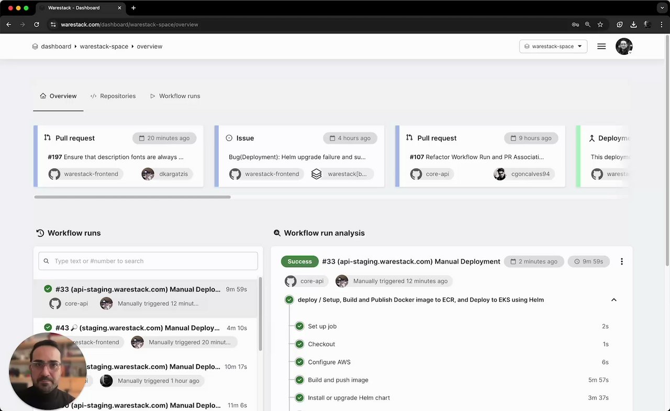Screen dimensions: 670x411
Task: Open pull request #107 Refactor Workflow Run
Action: 477,157
